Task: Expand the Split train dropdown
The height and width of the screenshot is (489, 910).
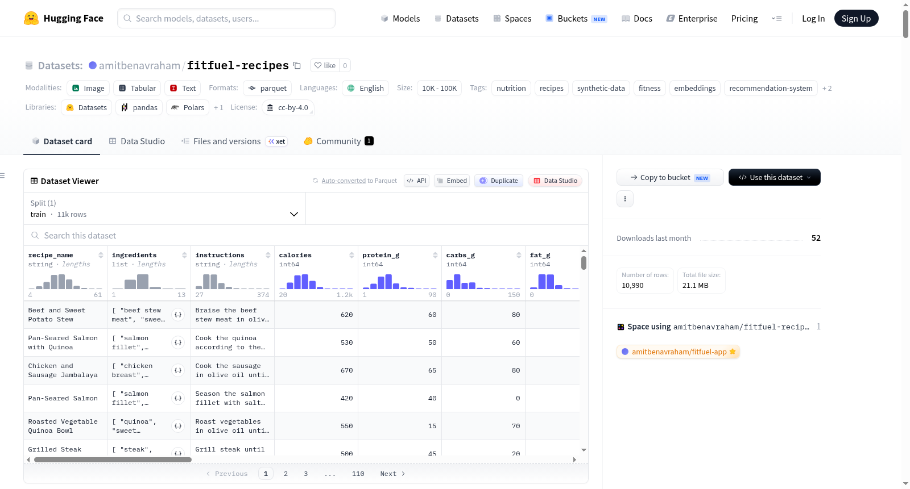Action: tap(165, 208)
